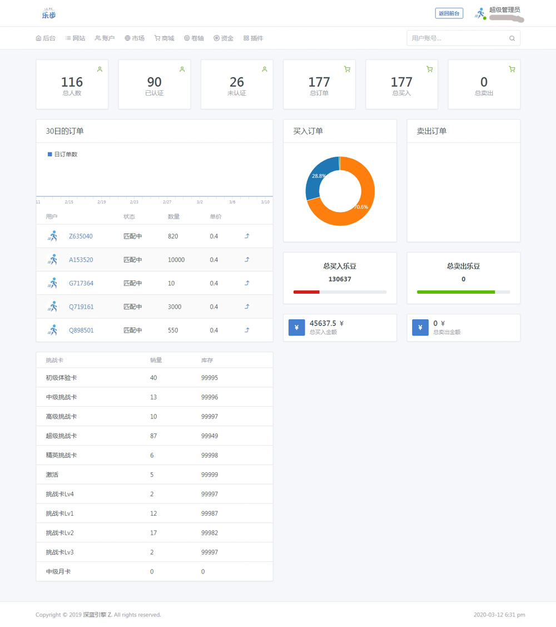Select the 插件 menu item
Viewport: 556px width, 627px height.
[x=254, y=38]
